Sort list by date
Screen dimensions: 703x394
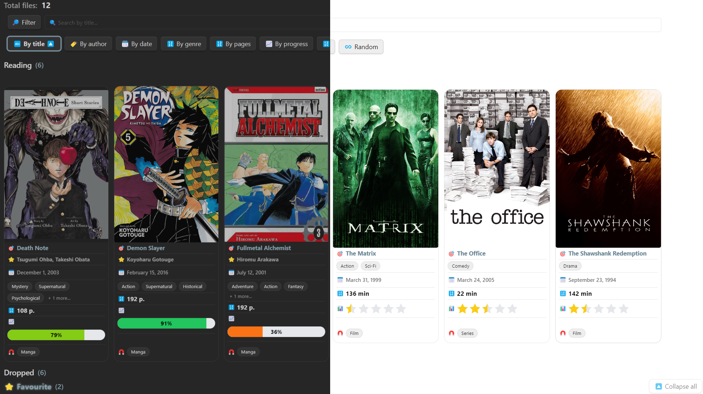(x=137, y=44)
